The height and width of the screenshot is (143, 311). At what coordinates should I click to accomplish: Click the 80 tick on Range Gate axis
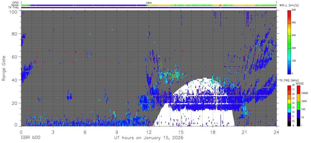coord(15,34)
